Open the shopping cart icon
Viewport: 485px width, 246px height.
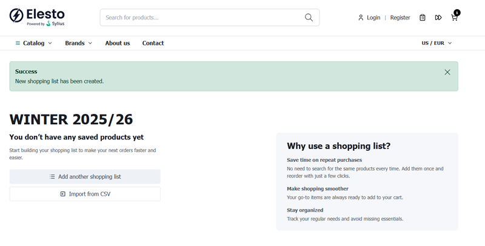[x=454, y=18]
